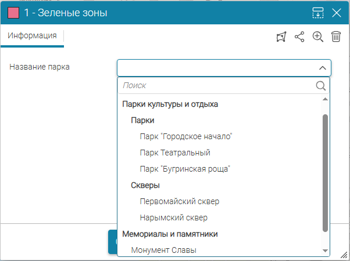Click the pink layer color swatch
The width and height of the screenshot is (350, 261).
[x=12, y=13]
